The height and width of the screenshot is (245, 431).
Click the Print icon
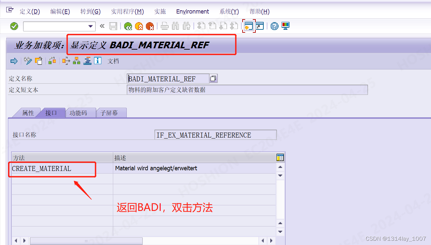point(165,26)
